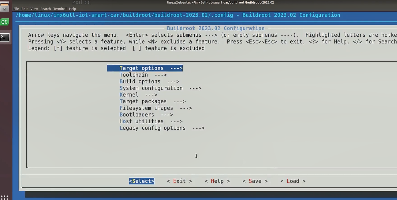Click the Help button at bottom

pyautogui.click(x=217, y=181)
